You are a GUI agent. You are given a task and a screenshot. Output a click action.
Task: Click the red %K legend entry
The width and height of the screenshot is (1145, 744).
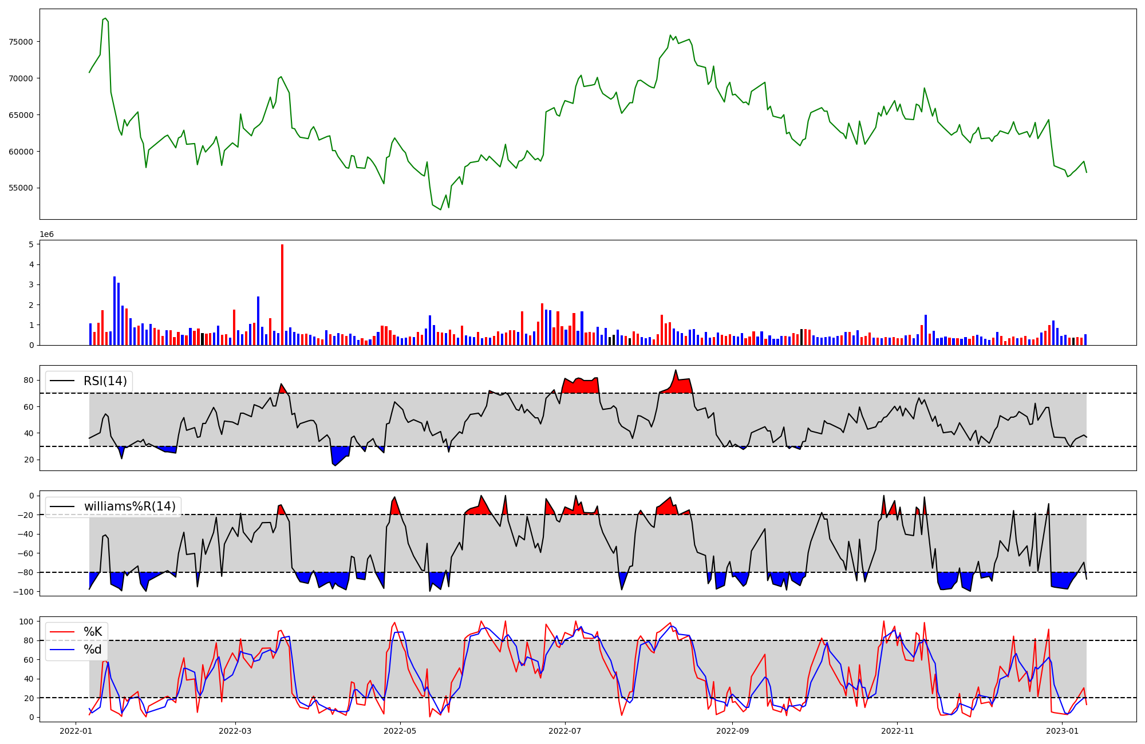(92, 632)
